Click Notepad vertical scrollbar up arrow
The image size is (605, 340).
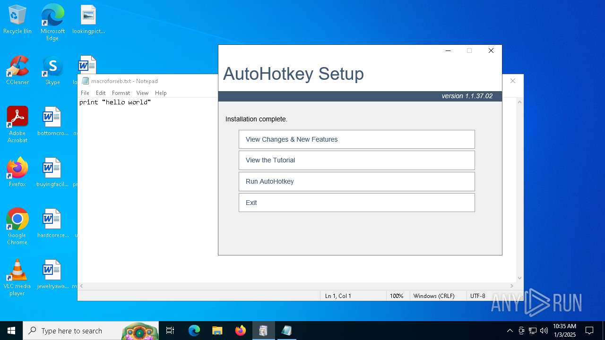tap(519, 102)
